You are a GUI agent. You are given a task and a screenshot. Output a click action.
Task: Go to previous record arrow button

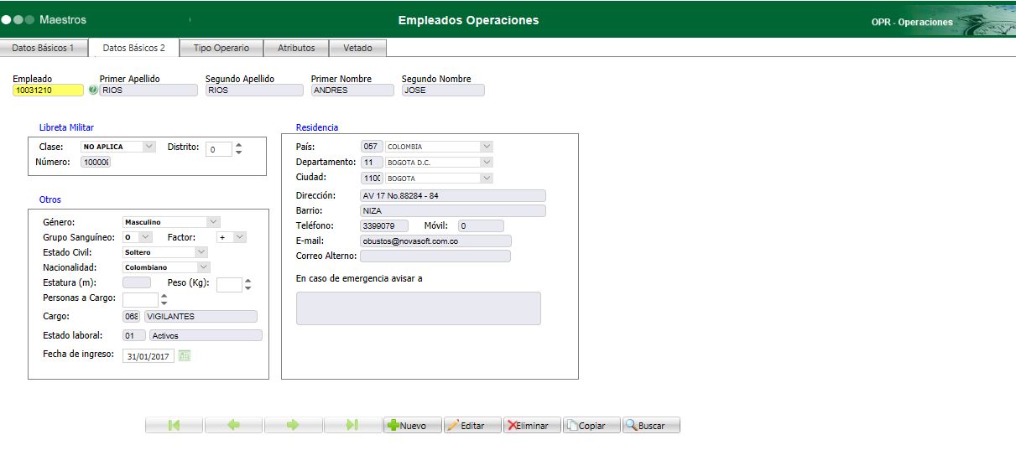click(233, 425)
